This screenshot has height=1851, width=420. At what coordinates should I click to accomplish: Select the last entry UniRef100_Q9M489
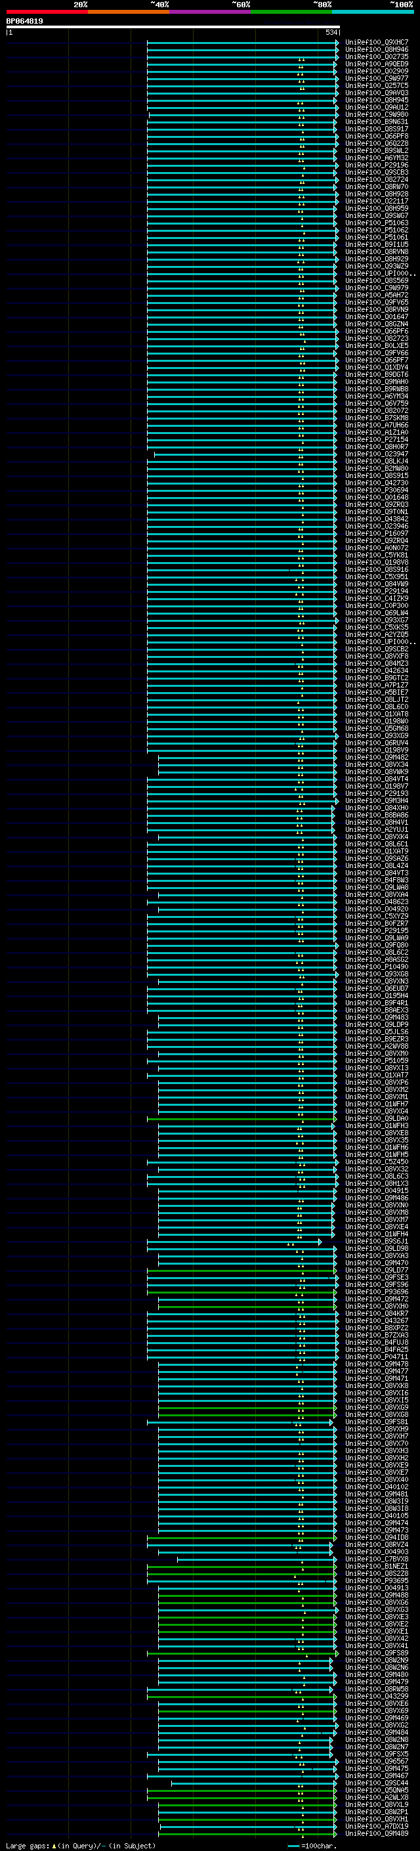[x=377, y=1833]
